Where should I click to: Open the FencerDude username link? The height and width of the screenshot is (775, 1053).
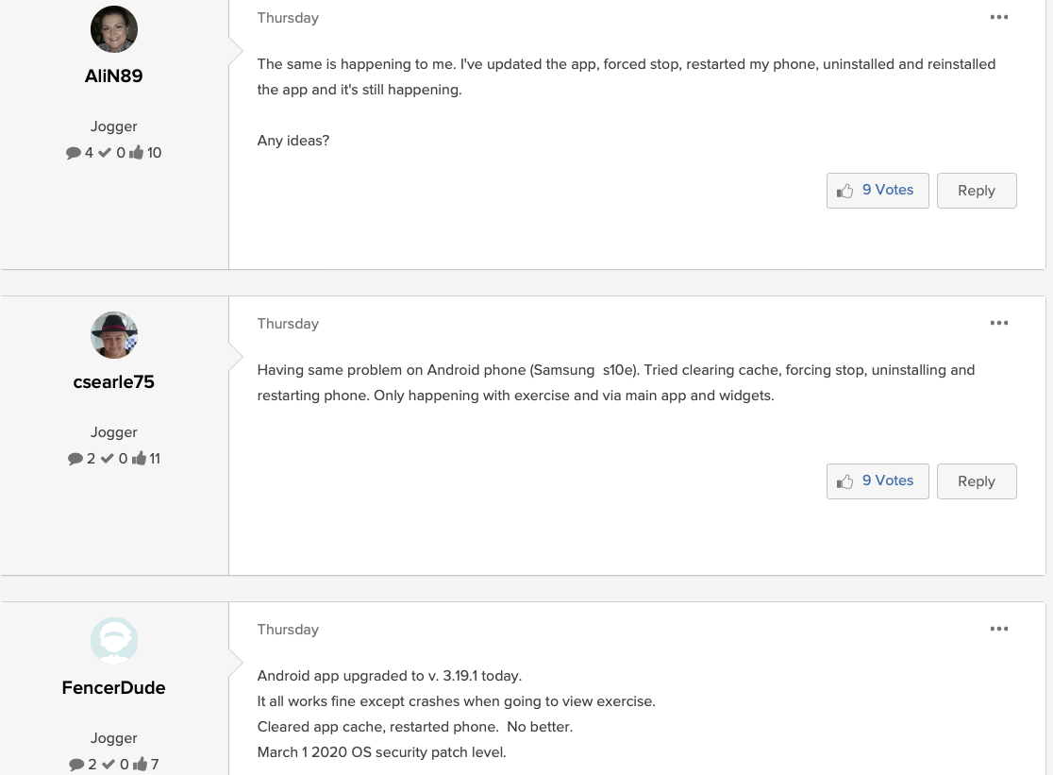[x=114, y=688]
